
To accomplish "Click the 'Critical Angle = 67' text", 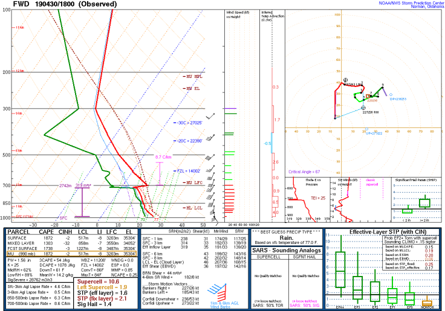I will [304, 172].
